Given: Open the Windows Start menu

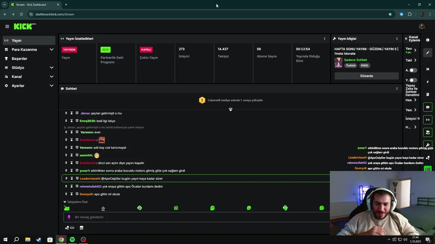Looking at the screenshot, I should tap(5, 240).
